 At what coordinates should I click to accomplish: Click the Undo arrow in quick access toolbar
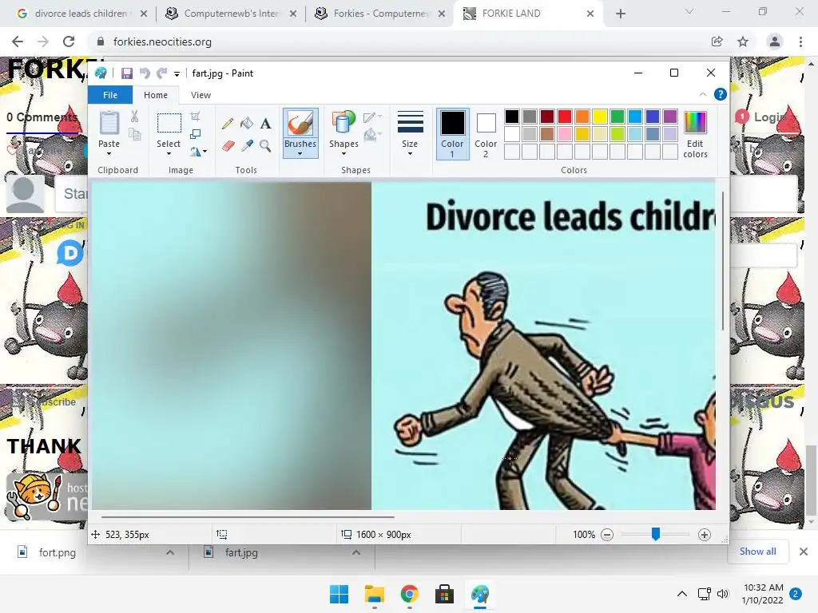(145, 73)
